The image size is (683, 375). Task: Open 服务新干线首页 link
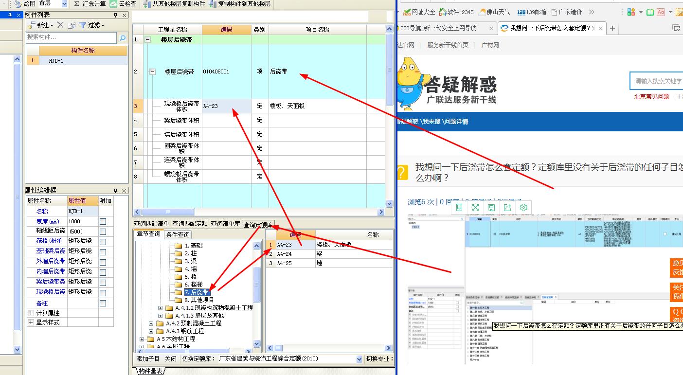(448, 45)
